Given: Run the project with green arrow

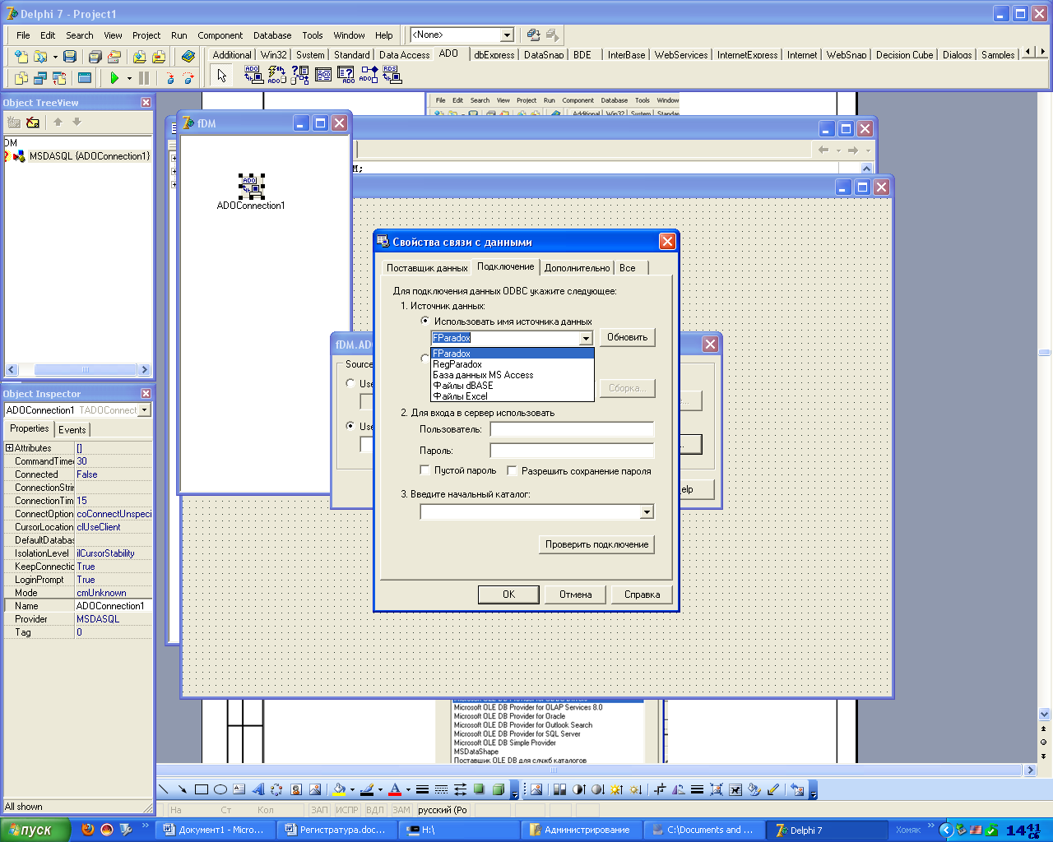Looking at the screenshot, I should 114,78.
